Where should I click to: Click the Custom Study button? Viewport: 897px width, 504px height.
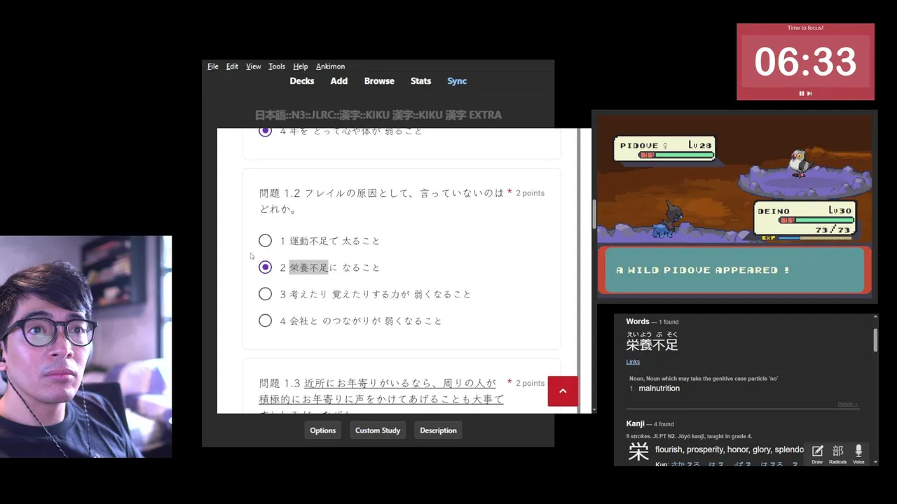(x=378, y=430)
